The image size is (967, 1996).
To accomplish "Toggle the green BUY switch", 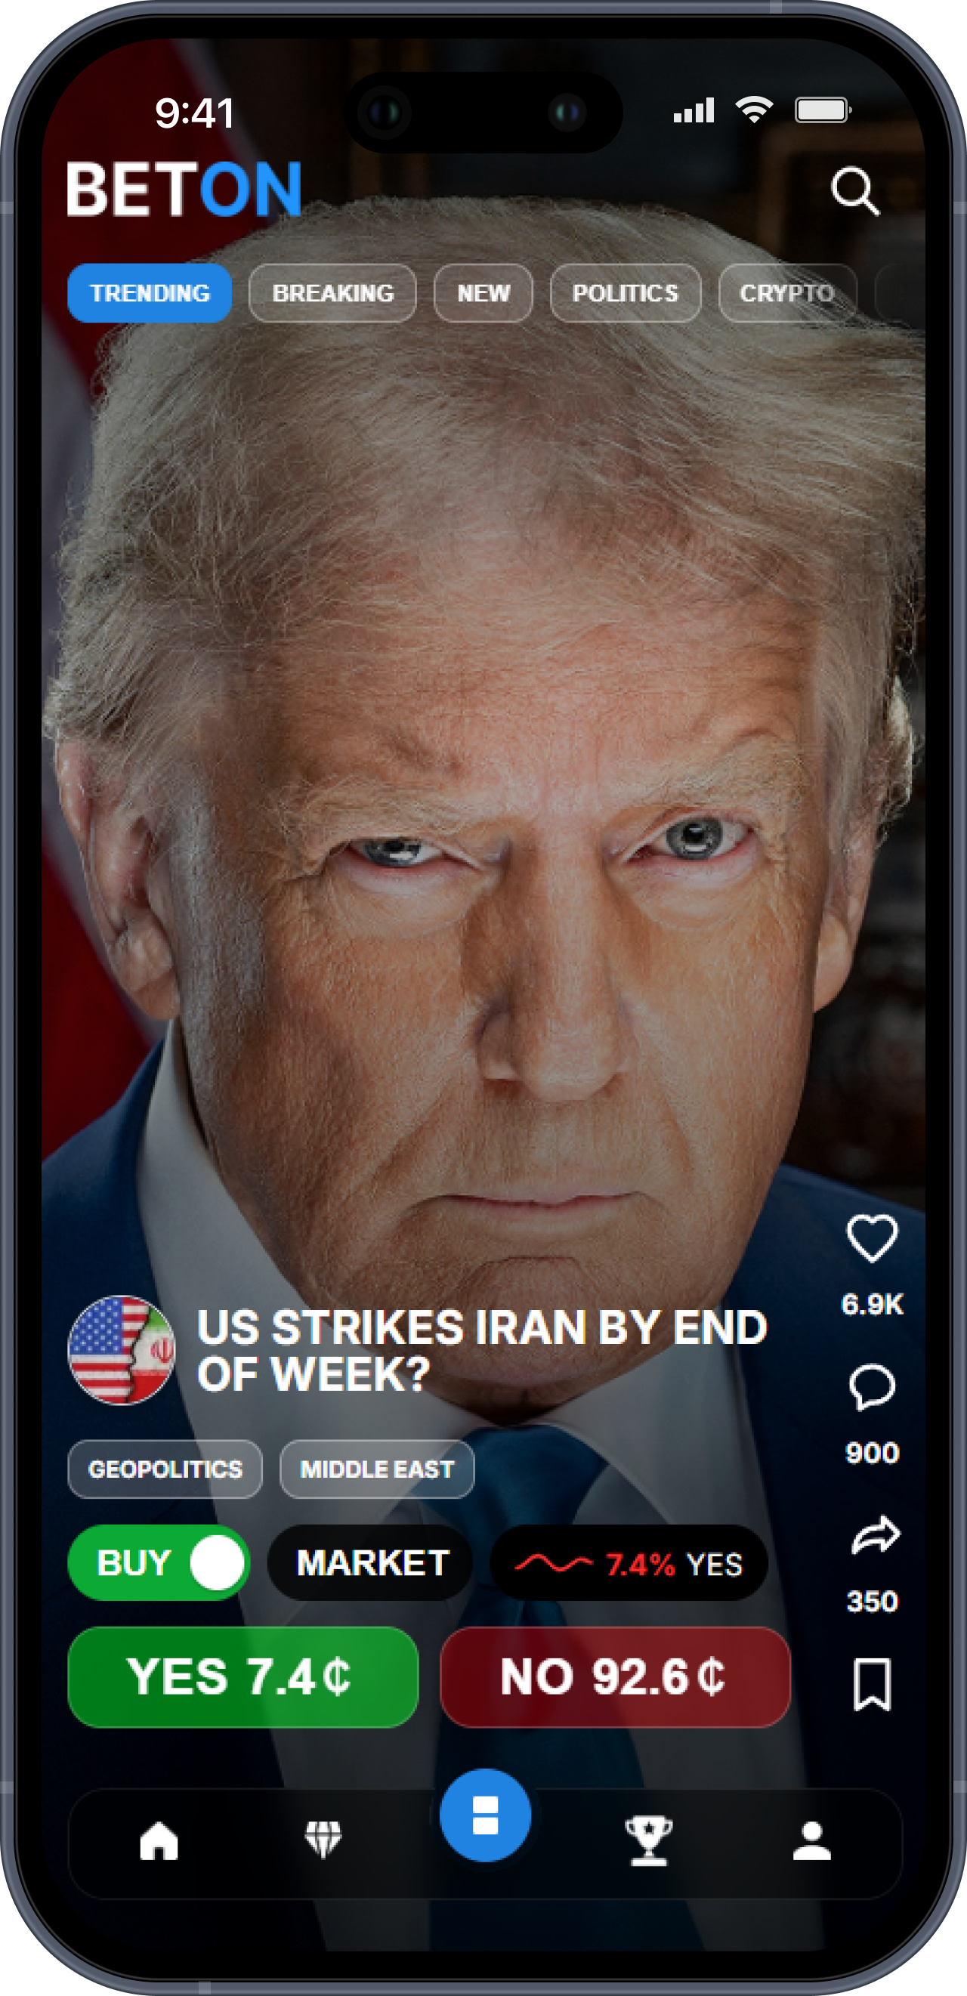I will point(159,1563).
